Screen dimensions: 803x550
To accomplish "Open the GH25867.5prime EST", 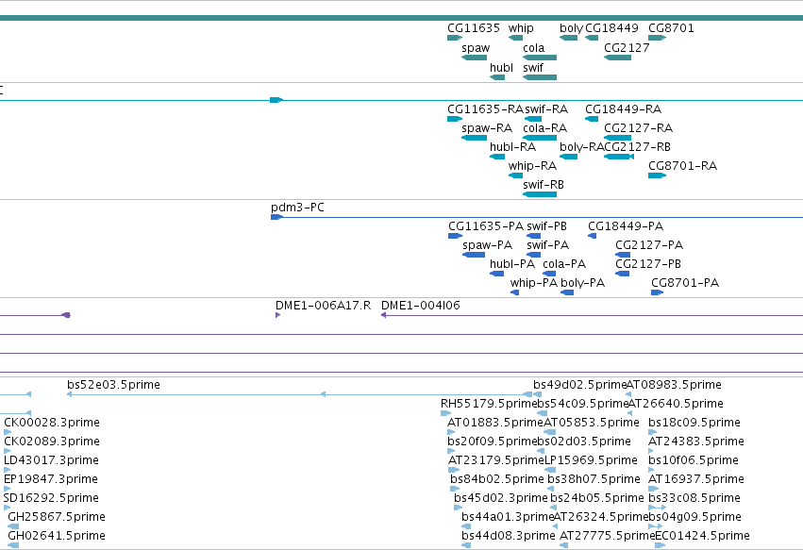I will coord(13,527).
